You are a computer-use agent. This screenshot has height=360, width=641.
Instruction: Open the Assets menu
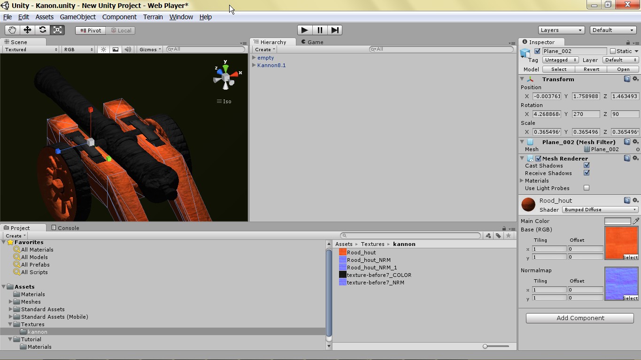point(45,17)
